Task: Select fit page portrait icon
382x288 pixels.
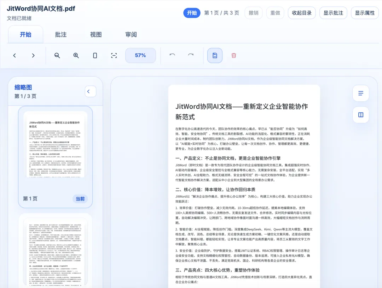Action: pyautogui.click(x=95, y=55)
